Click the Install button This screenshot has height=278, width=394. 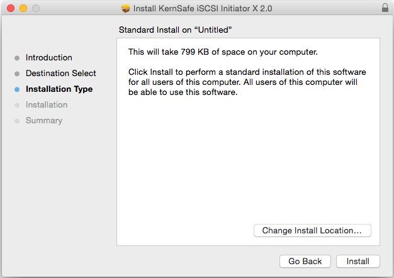[x=358, y=262]
